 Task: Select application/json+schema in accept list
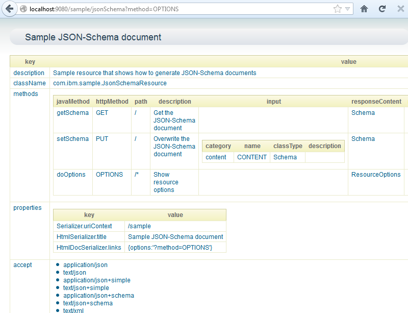pyautogui.click(x=98, y=296)
